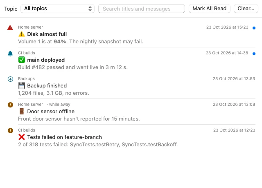Image resolution: width=262 pixels, height=188 pixels.
Task: Click the door emoji on Door sensor offline
Action: [22, 111]
